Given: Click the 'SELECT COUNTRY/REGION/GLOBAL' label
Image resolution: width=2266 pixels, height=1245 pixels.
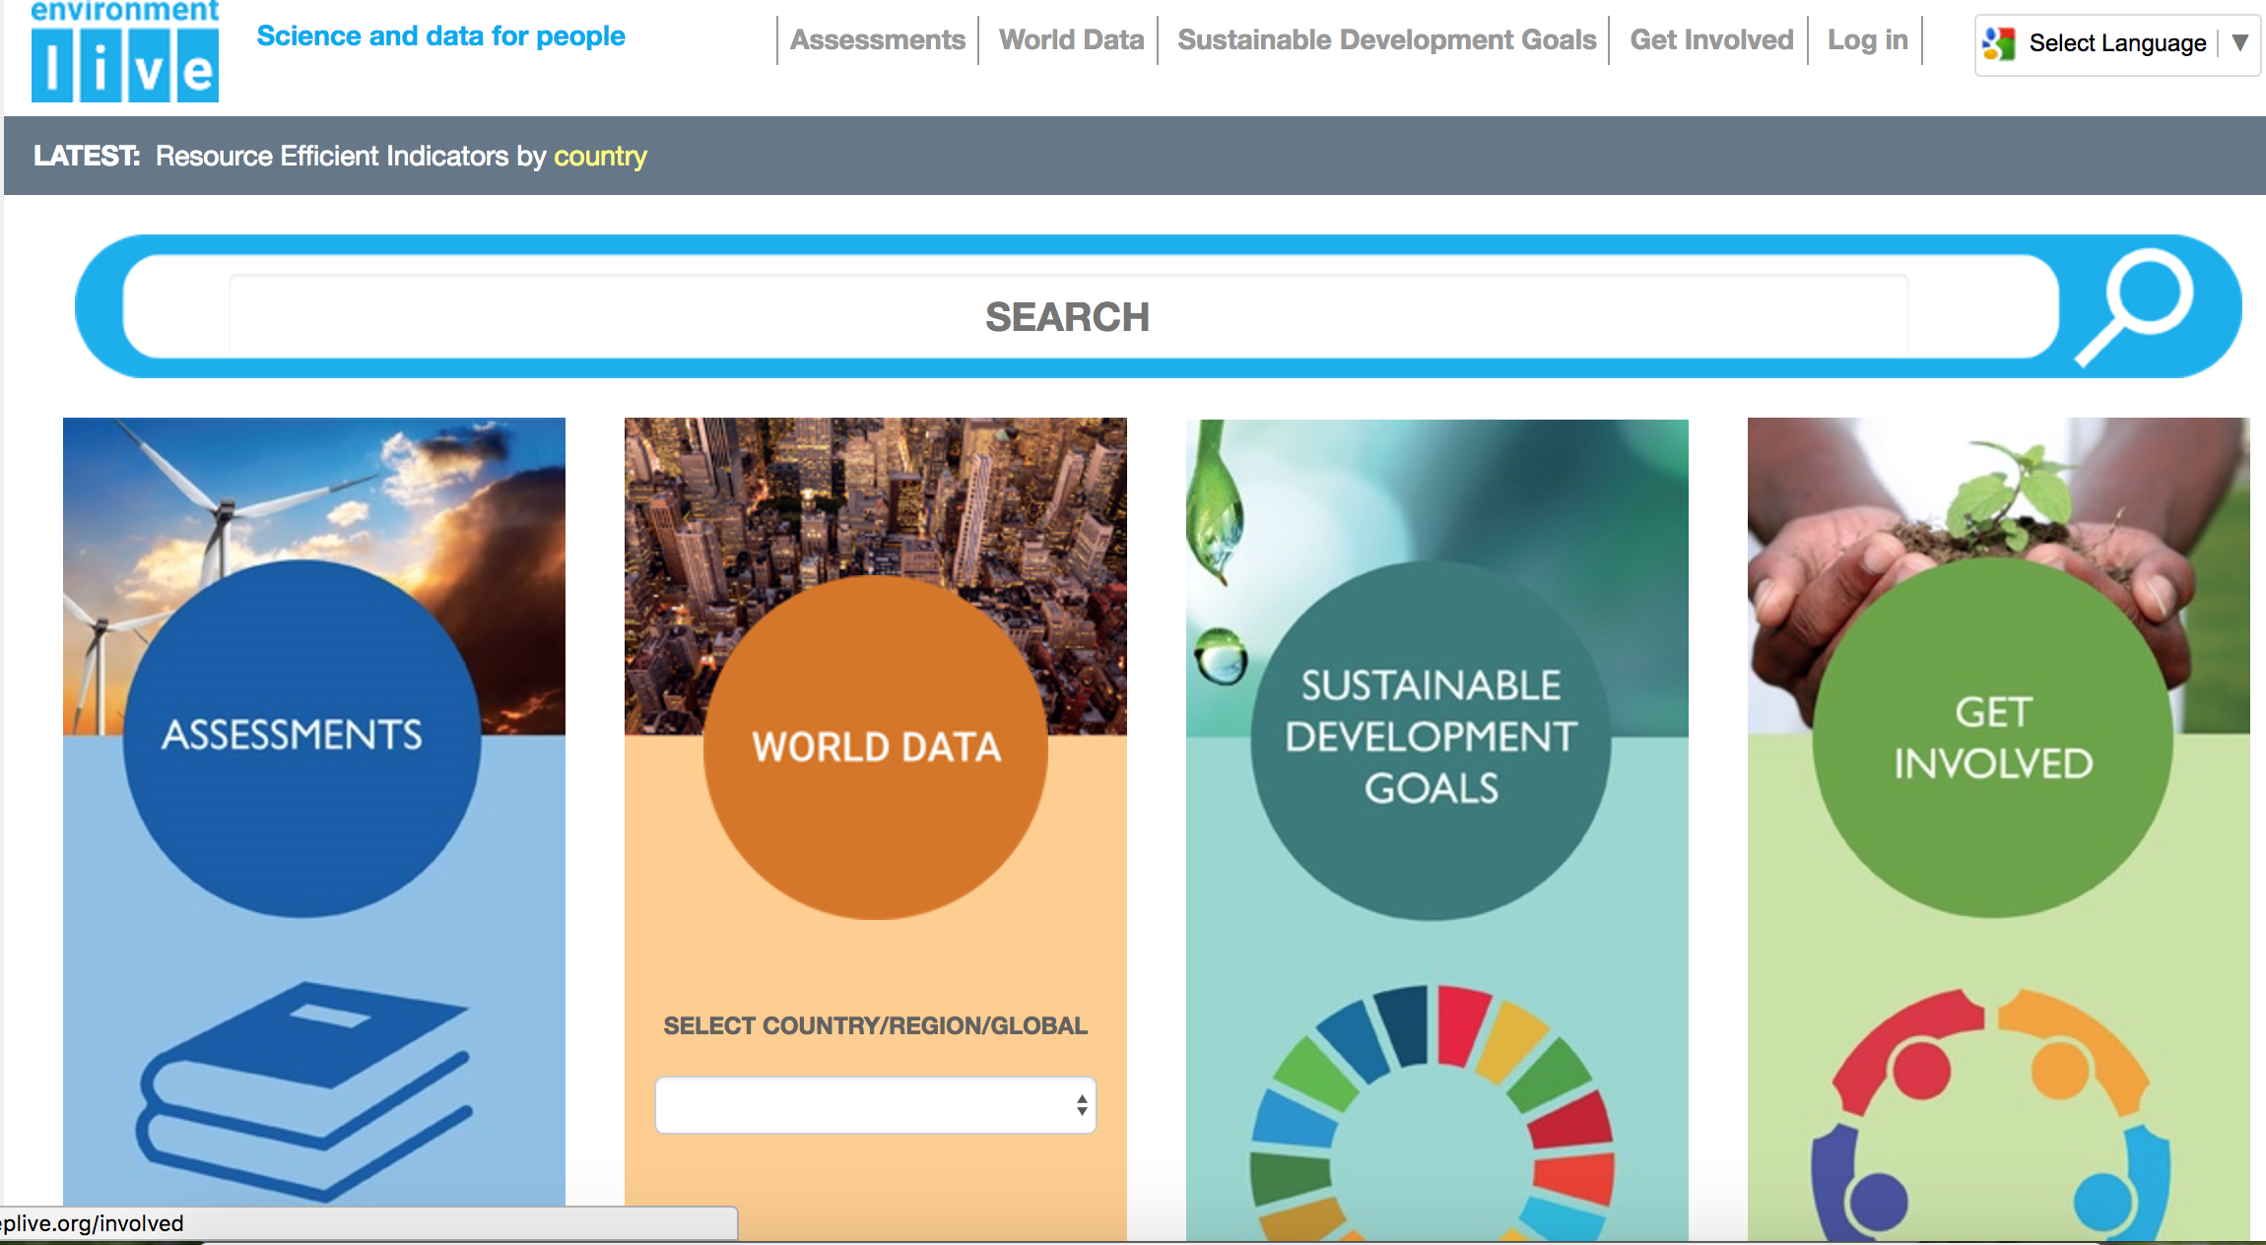Looking at the screenshot, I should [x=876, y=1025].
